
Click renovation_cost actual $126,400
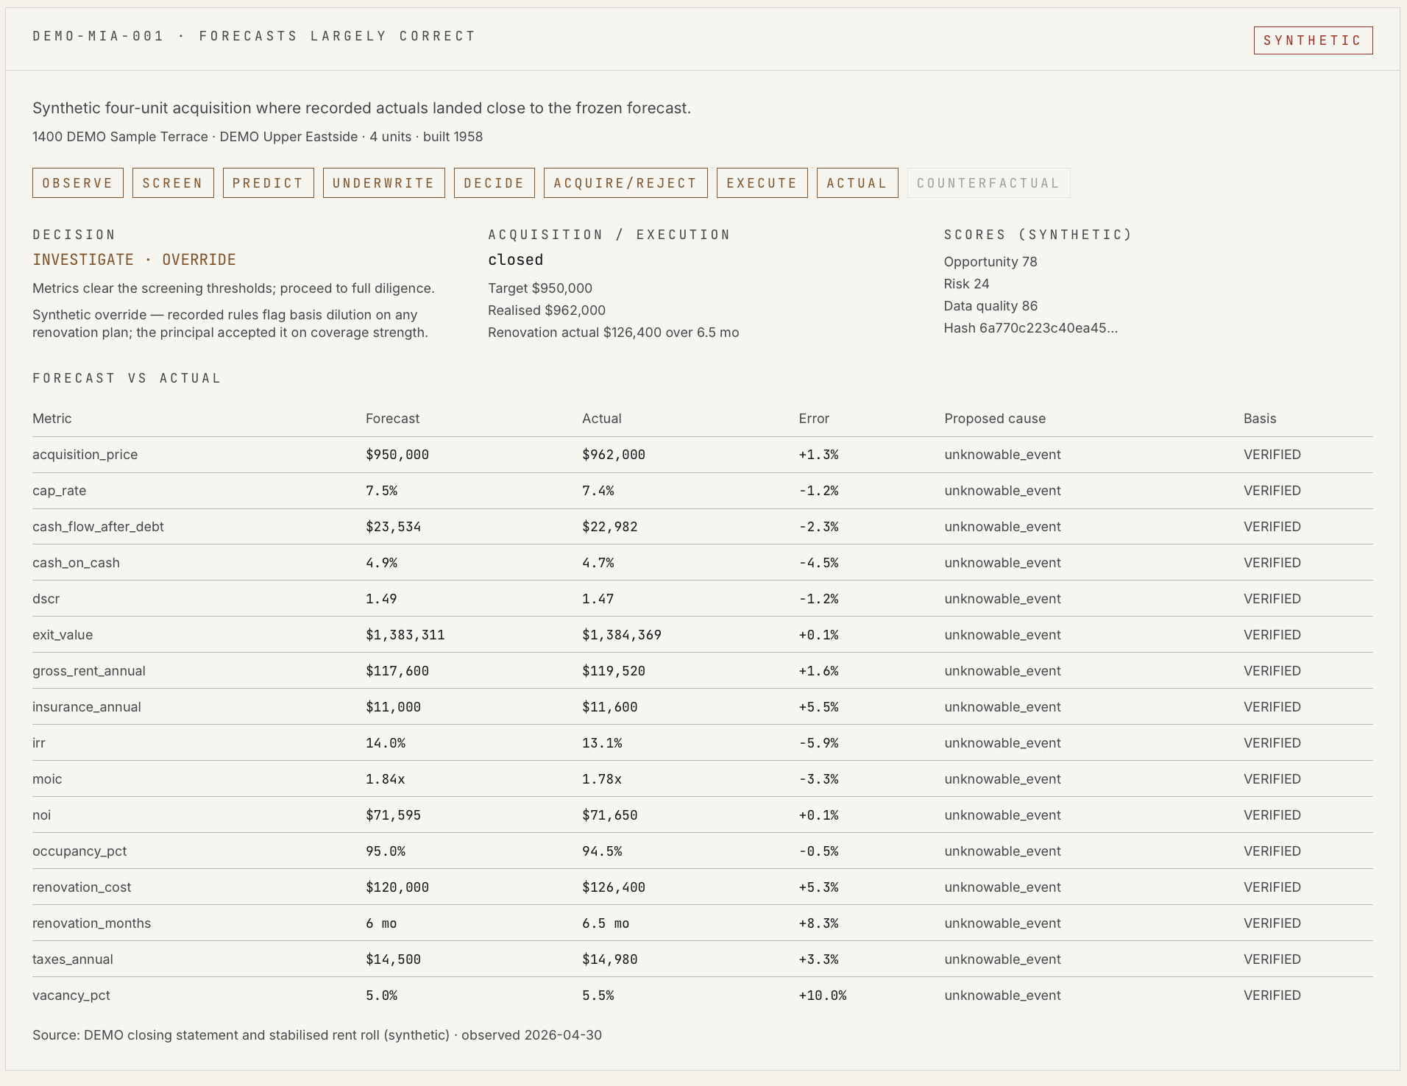[614, 887]
